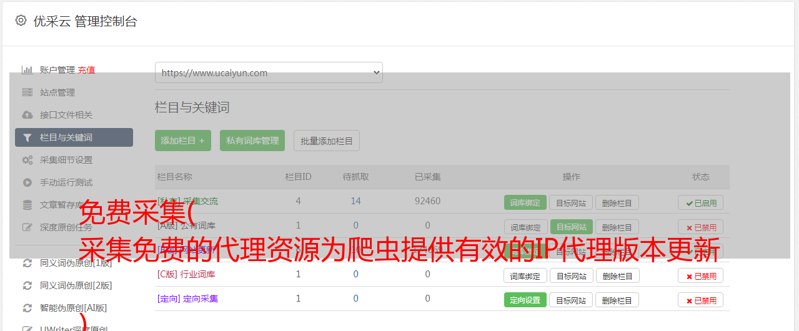This screenshot has height=331, width=799.
Task: Click the refresh icon beside 同义词伪原创[1版]
Action: coord(27,263)
